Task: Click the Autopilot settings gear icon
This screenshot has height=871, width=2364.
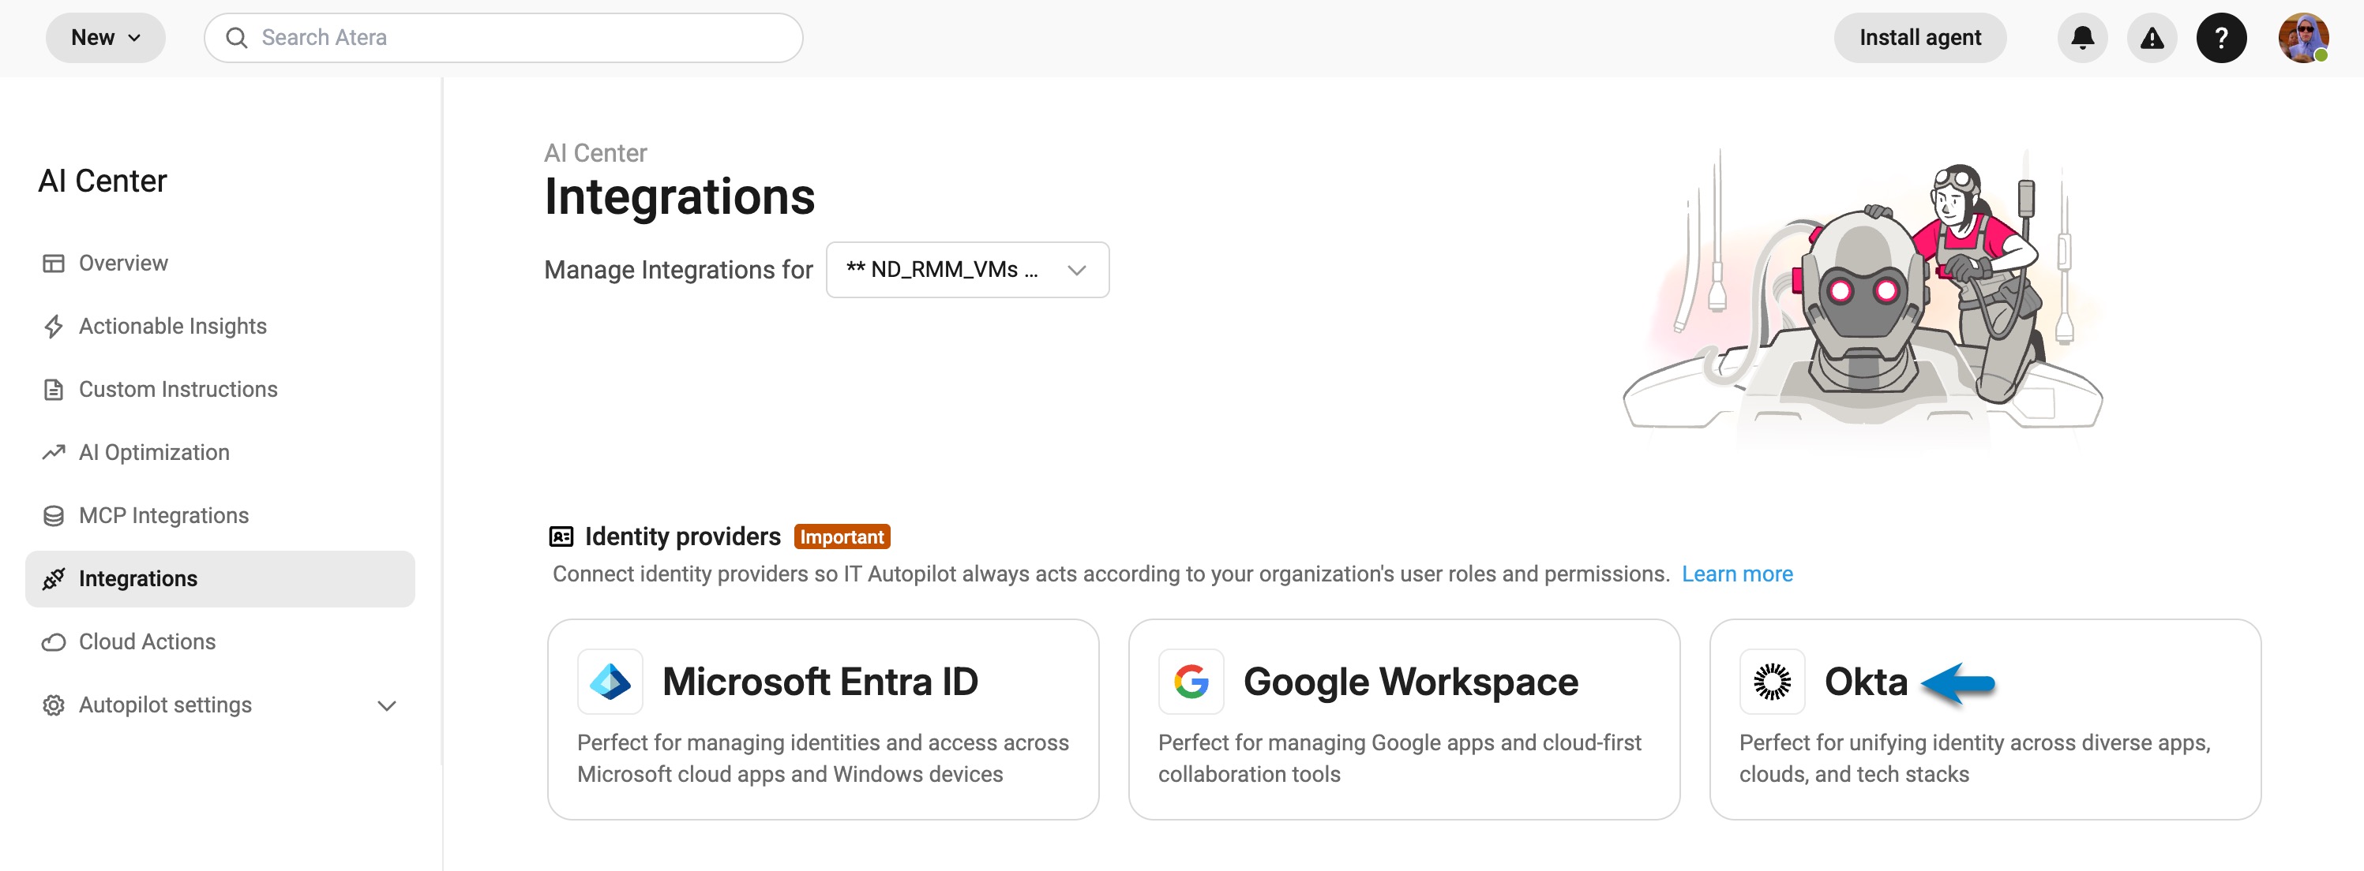Action: 53,705
